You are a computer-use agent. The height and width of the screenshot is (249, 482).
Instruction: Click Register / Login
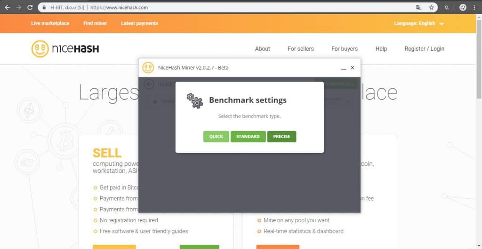point(425,49)
